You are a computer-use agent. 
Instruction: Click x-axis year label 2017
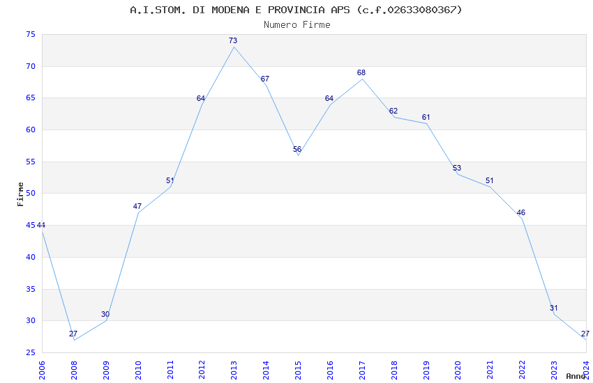362,370
